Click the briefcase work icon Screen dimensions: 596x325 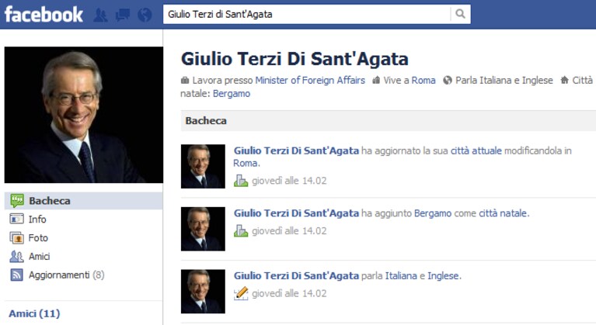(185, 81)
